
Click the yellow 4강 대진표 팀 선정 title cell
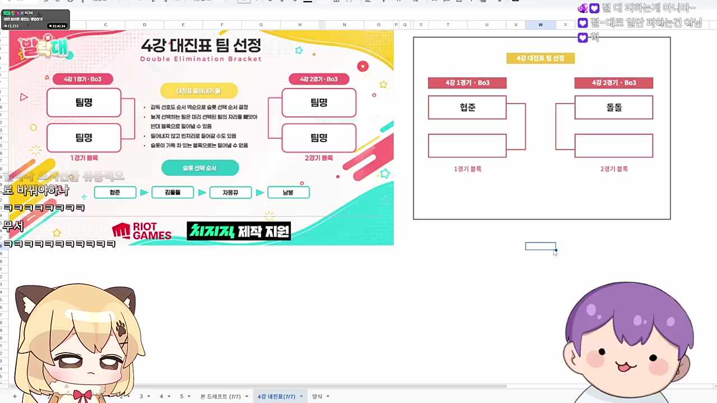pyautogui.click(x=541, y=58)
